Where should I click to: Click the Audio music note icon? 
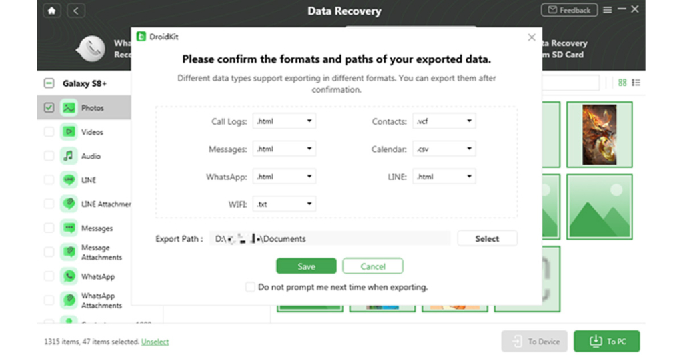pos(69,156)
